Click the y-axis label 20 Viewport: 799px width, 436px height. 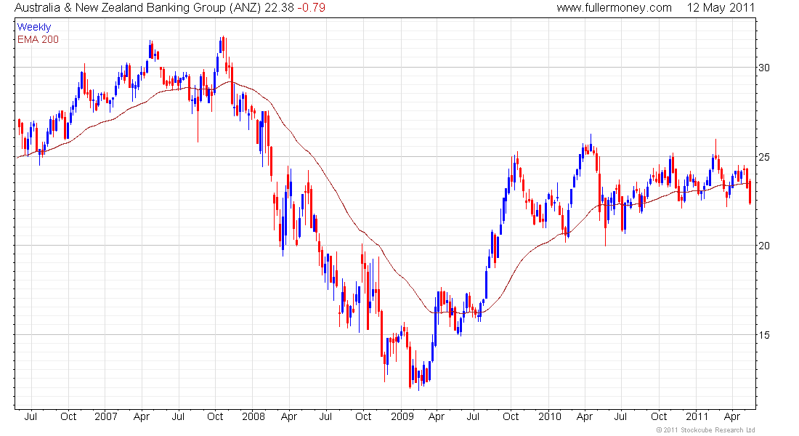click(764, 246)
